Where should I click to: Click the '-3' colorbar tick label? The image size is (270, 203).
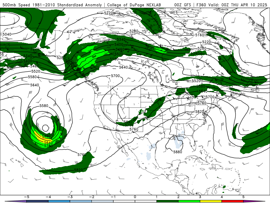tap(70, 197)
